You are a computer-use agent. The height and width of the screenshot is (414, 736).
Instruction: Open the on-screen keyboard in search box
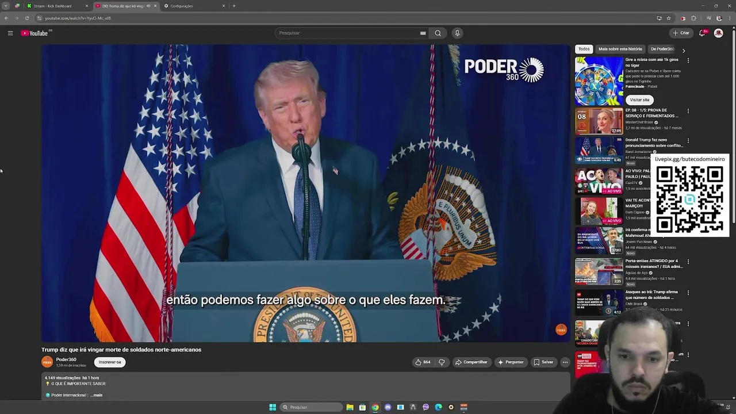(x=423, y=33)
